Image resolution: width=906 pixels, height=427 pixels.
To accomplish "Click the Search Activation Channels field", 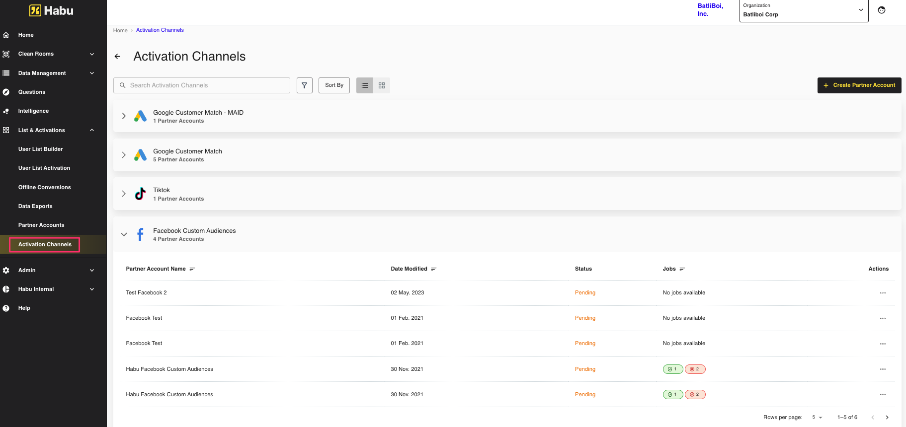I will click(202, 85).
